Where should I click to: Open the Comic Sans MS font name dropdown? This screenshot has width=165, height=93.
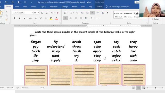33,13
